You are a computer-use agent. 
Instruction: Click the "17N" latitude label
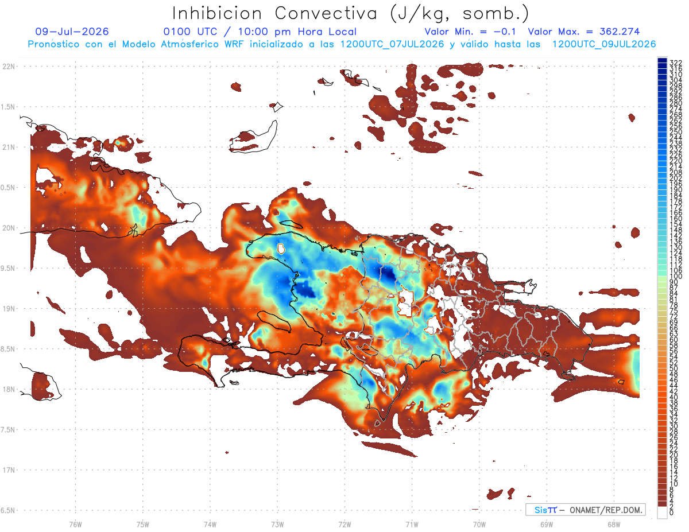click(x=8, y=470)
